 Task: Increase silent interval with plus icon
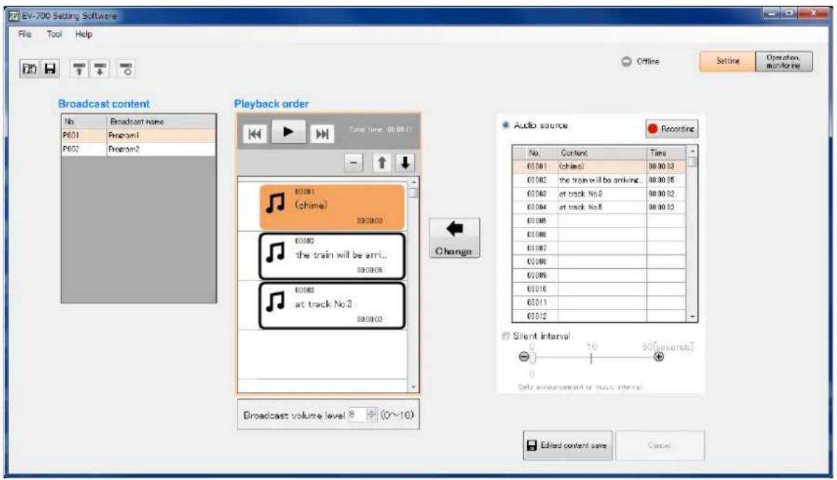point(659,356)
